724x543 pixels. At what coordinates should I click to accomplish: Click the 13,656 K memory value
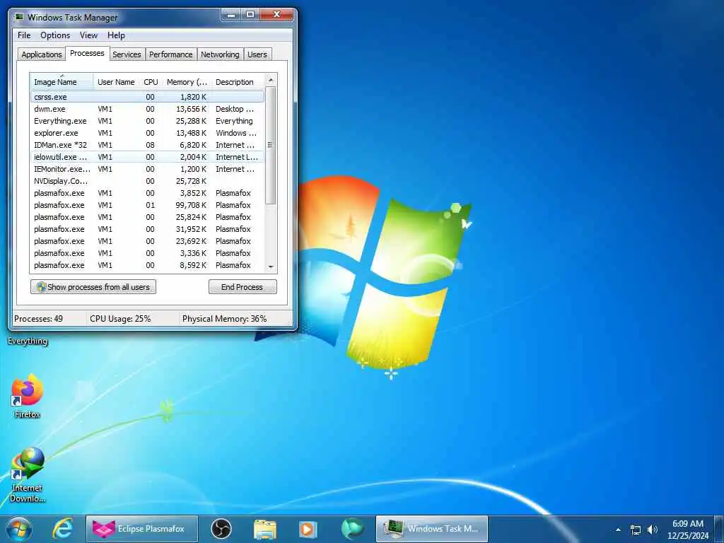(x=191, y=109)
